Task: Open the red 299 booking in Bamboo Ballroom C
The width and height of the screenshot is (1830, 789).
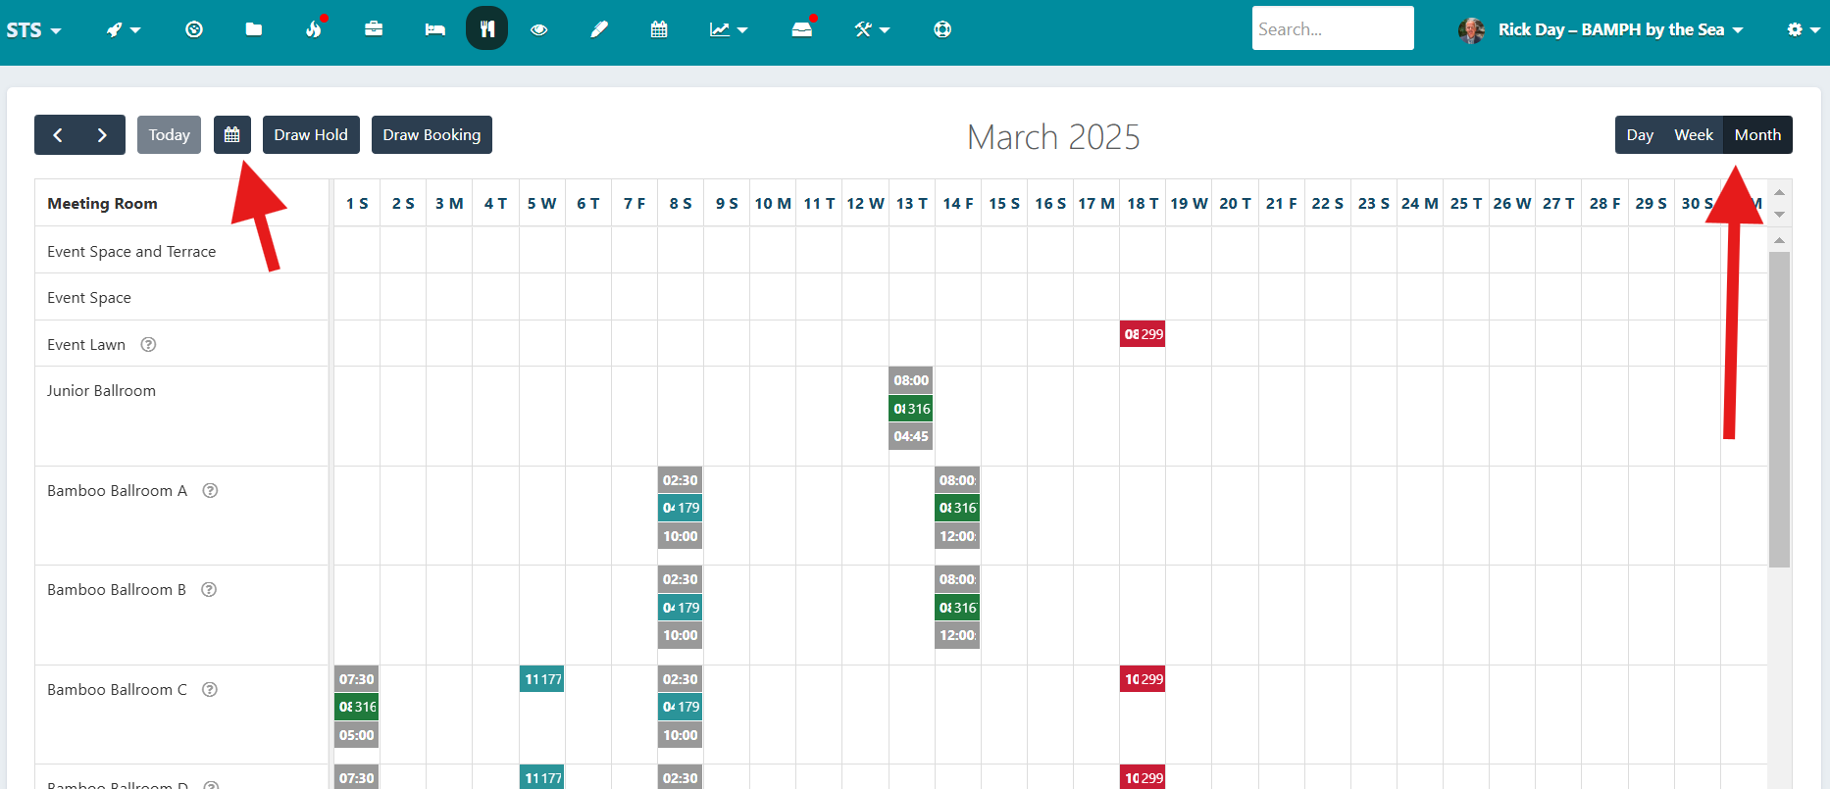Action: click(1143, 679)
